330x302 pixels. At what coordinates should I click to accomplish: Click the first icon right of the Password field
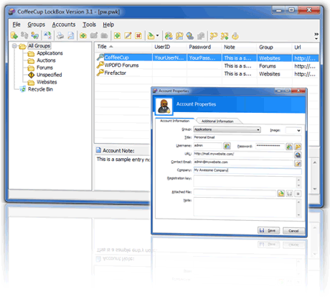click(289, 147)
